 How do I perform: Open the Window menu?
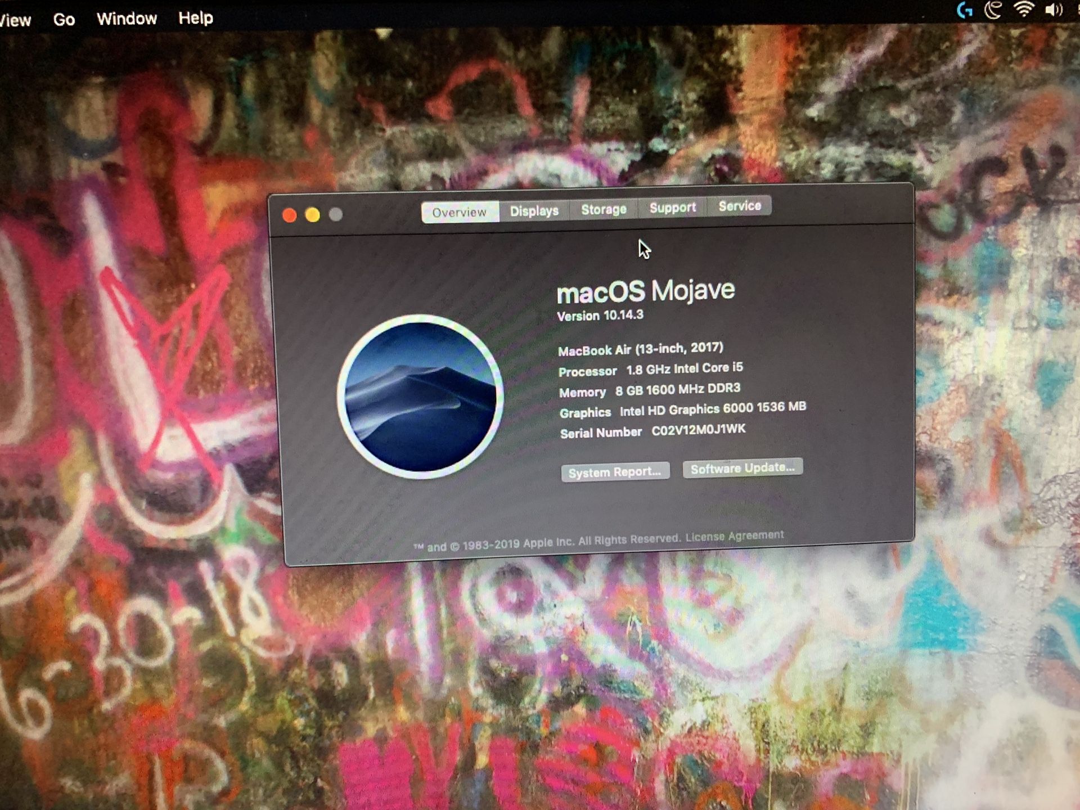point(127,19)
